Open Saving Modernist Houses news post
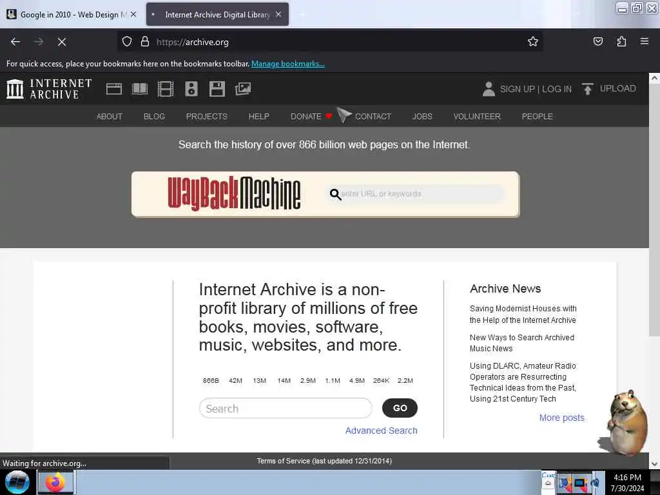 (x=523, y=314)
